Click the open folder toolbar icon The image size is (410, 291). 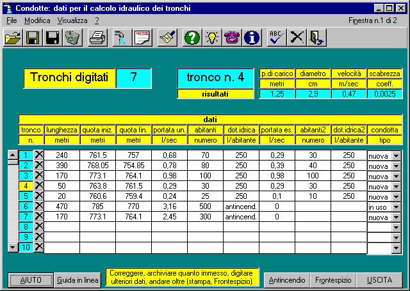(13, 38)
